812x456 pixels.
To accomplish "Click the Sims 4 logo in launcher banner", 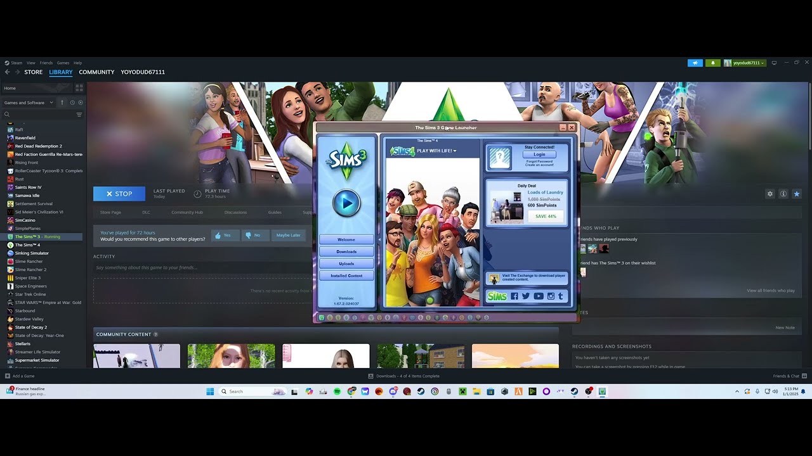I will [x=403, y=151].
